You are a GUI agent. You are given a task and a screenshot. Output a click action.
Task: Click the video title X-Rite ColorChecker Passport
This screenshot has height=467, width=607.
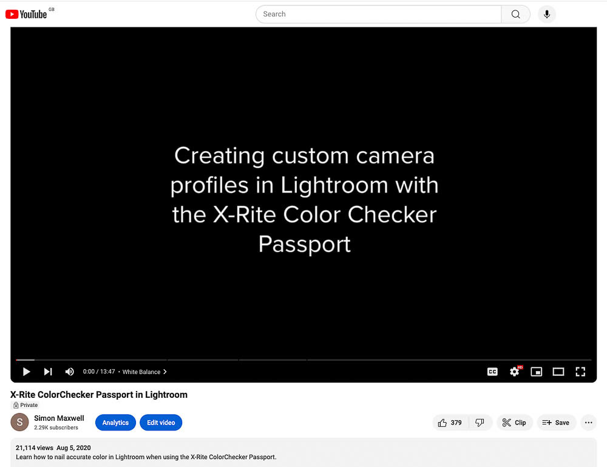click(x=99, y=395)
